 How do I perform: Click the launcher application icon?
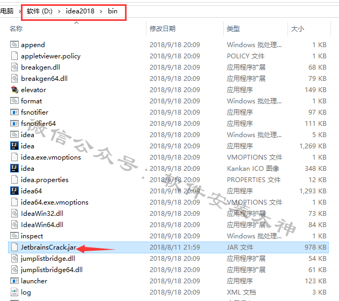click(14, 281)
